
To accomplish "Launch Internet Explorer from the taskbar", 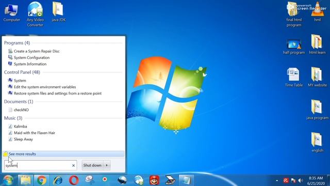I will pos(58,180).
